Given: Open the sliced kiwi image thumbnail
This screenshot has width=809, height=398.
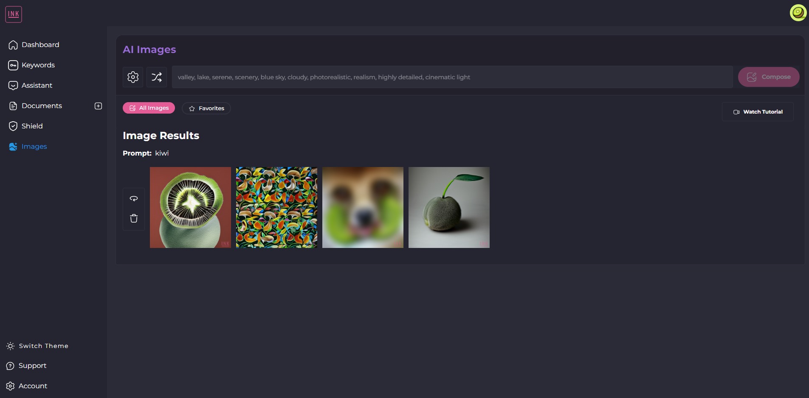Looking at the screenshot, I should click(x=190, y=207).
